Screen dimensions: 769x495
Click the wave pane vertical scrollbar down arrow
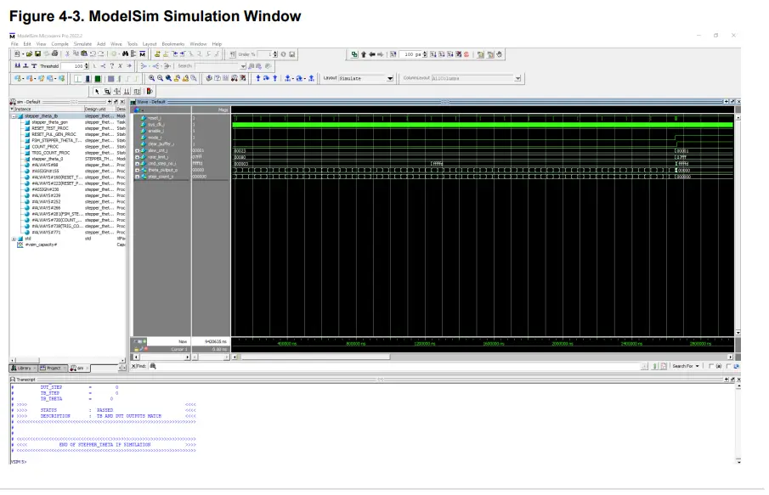(x=738, y=333)
